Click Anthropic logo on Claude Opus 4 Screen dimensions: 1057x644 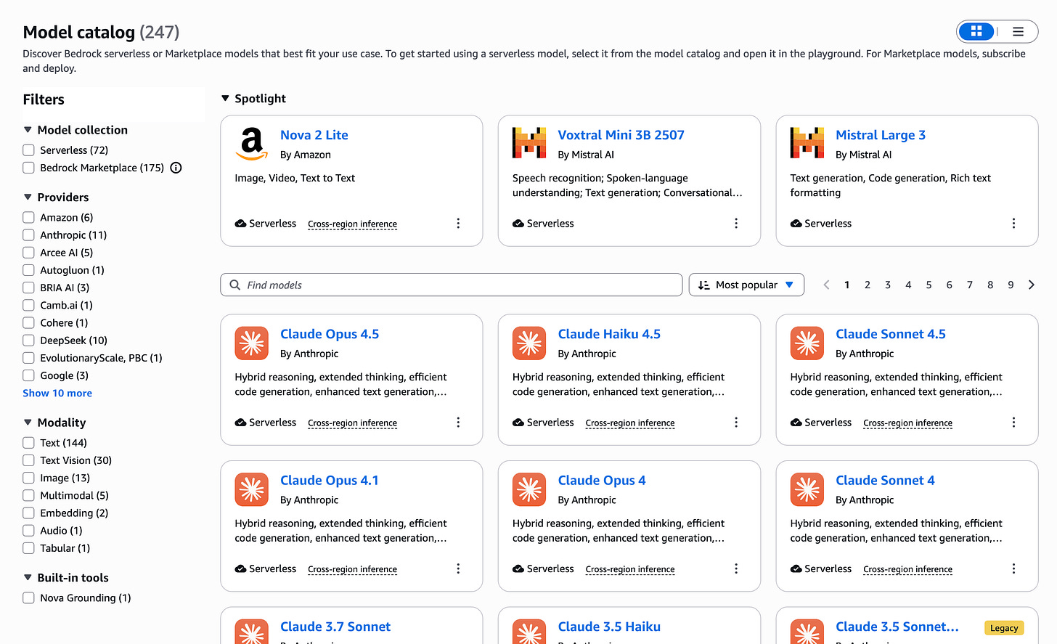[x=529, y=489]
